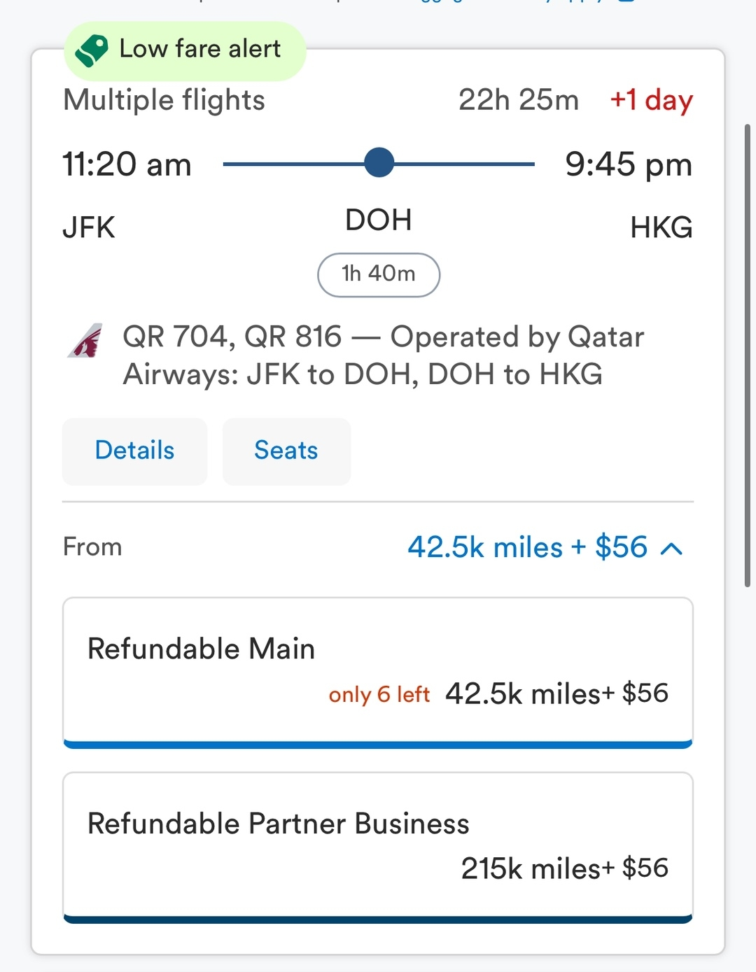Click the 1h 40m layover pill
The image size is (756, 972).
379,274
